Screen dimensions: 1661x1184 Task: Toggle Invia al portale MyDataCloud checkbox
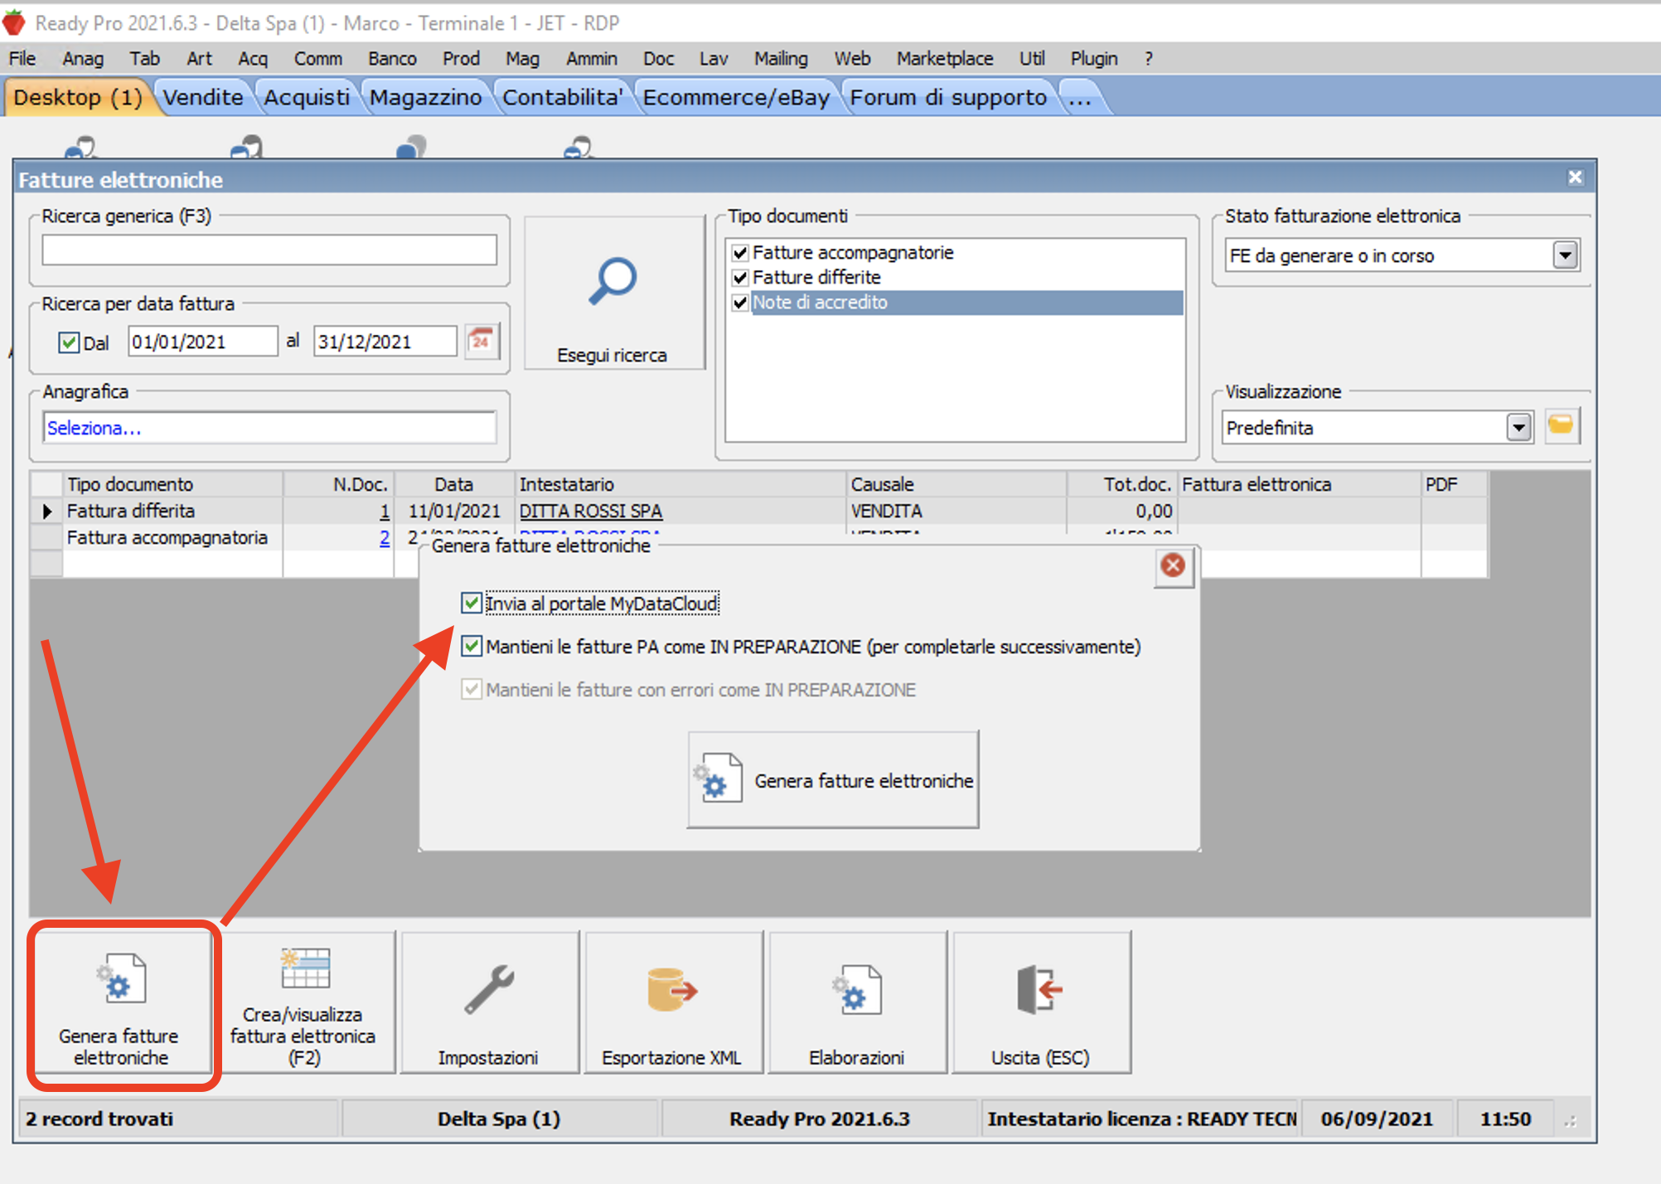472,603
